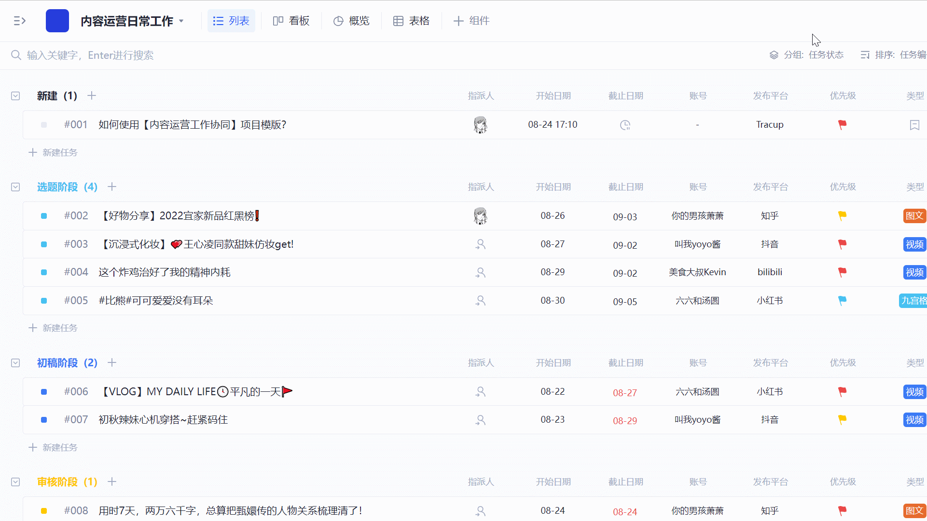Switch to the 表格 view tab
927x521 pixels.
411,21
